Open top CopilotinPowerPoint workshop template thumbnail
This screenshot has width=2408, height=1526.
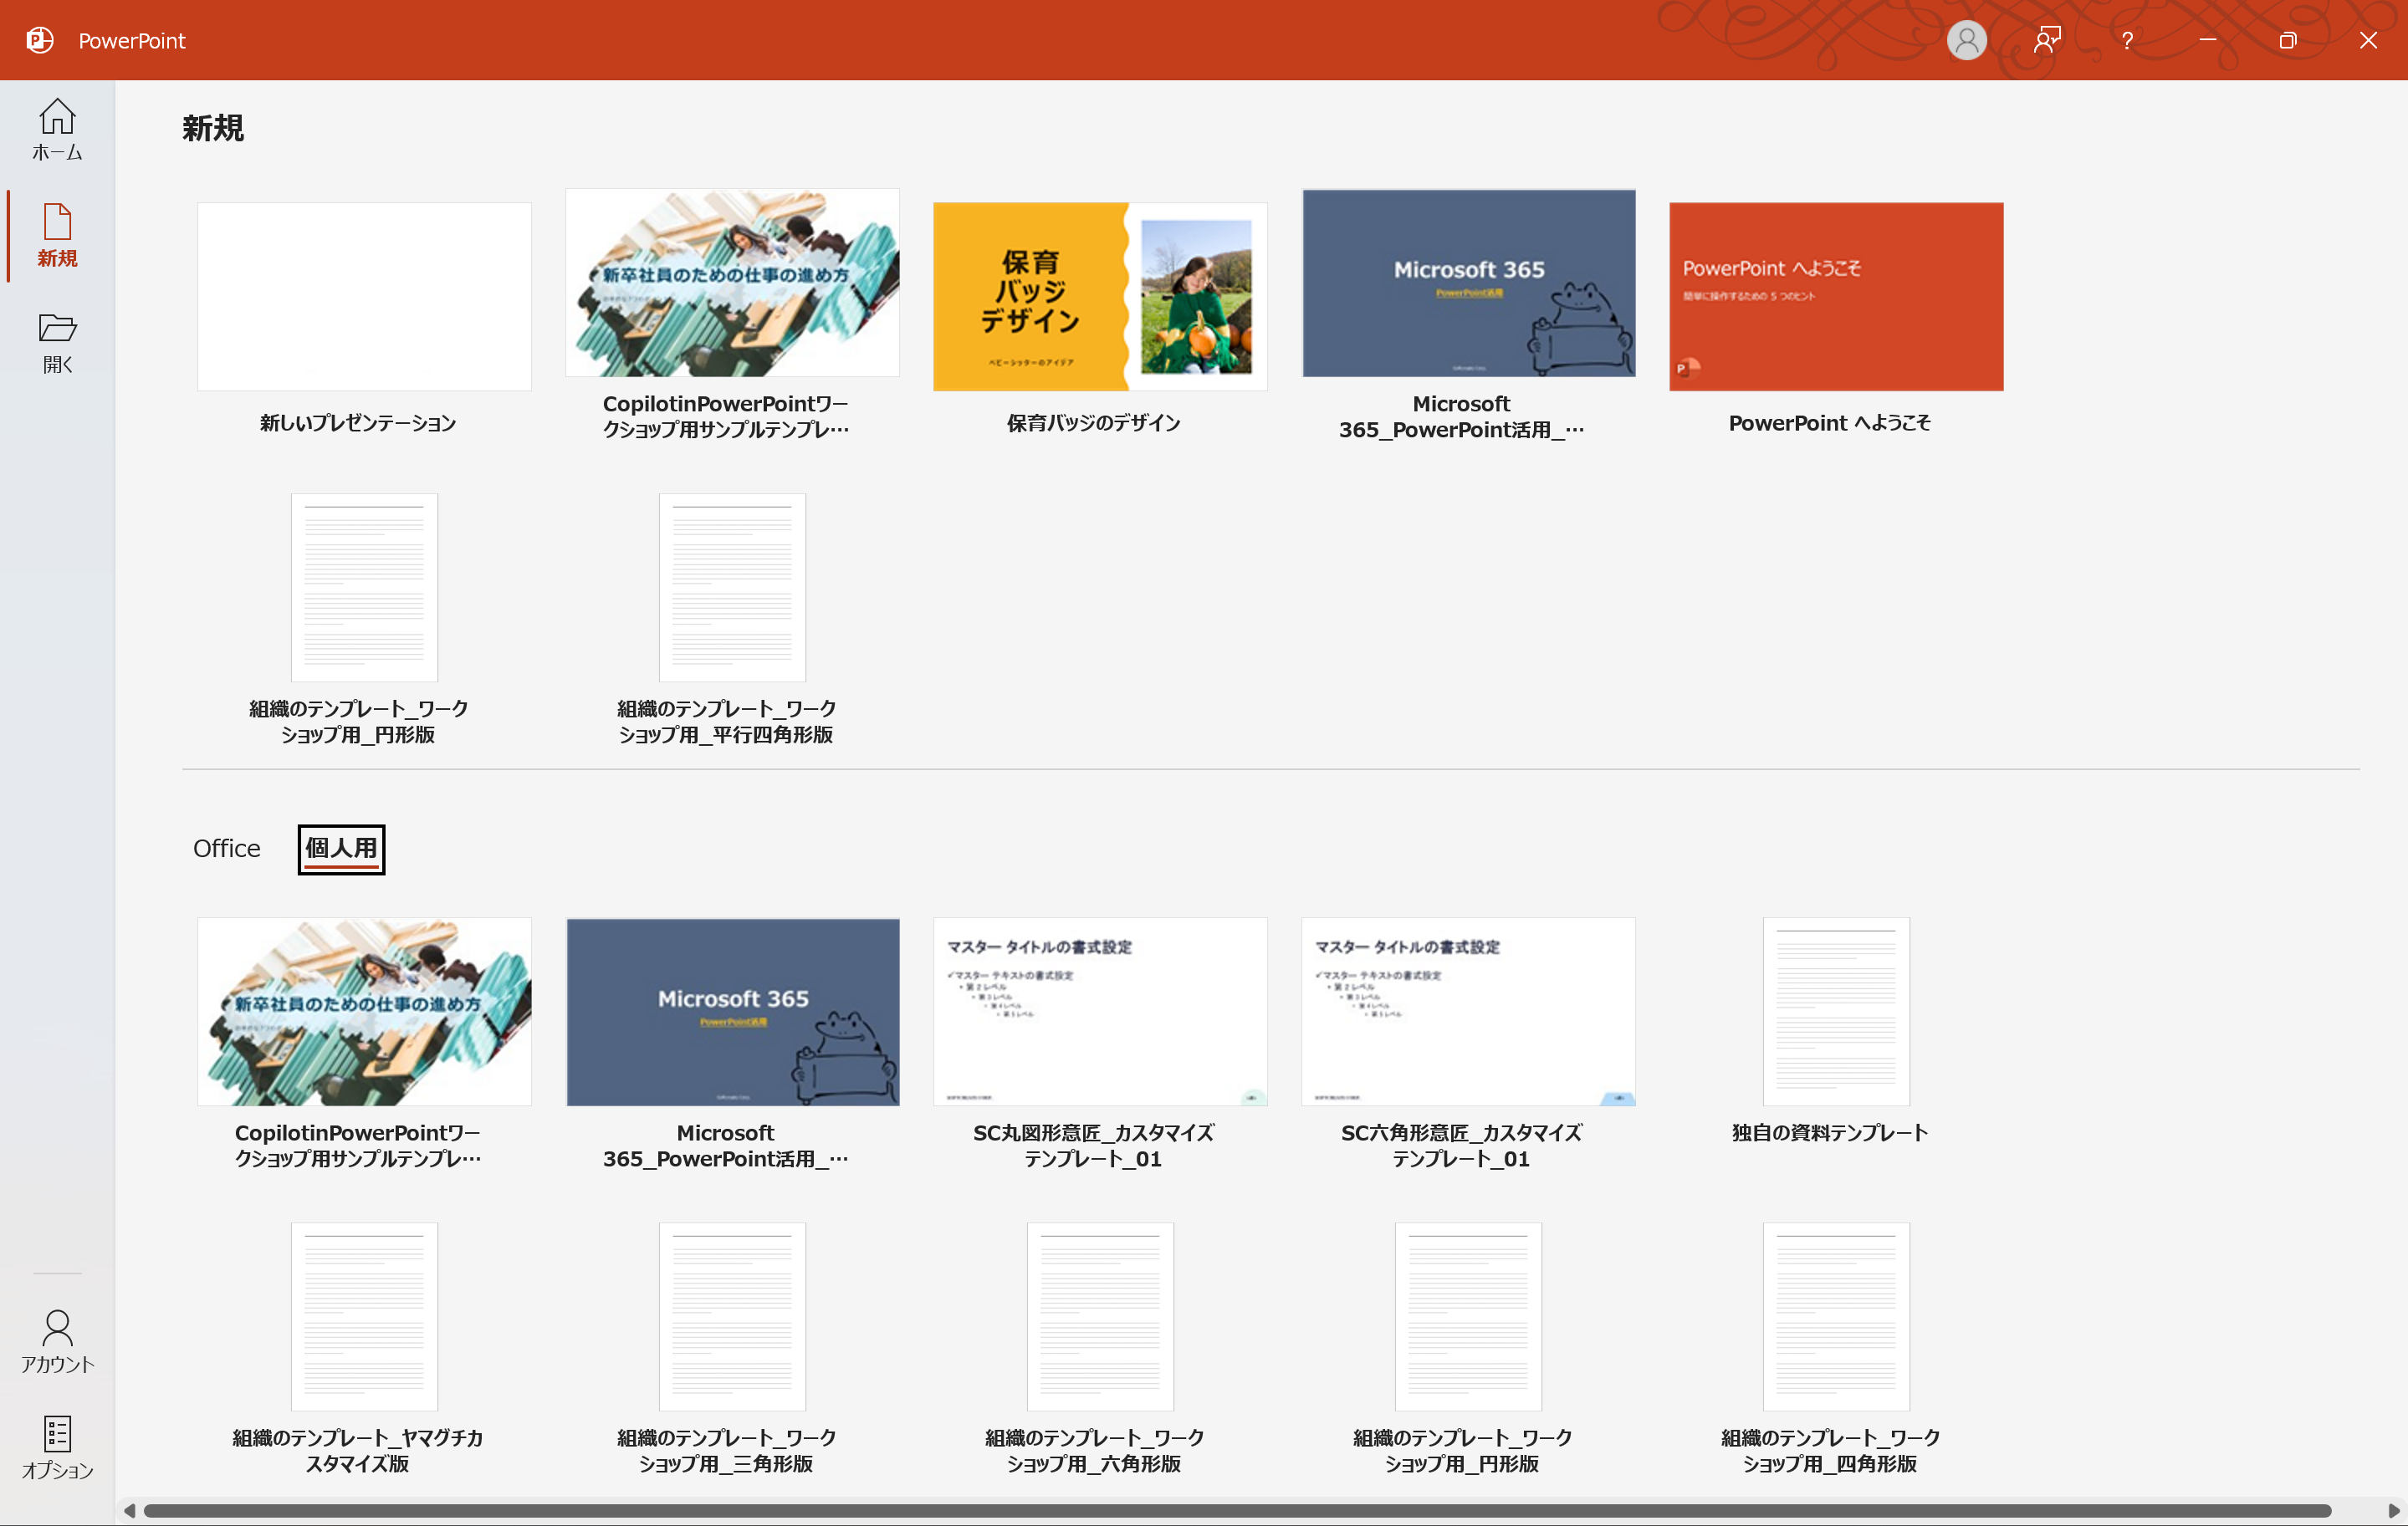click(x=732, y=282)
